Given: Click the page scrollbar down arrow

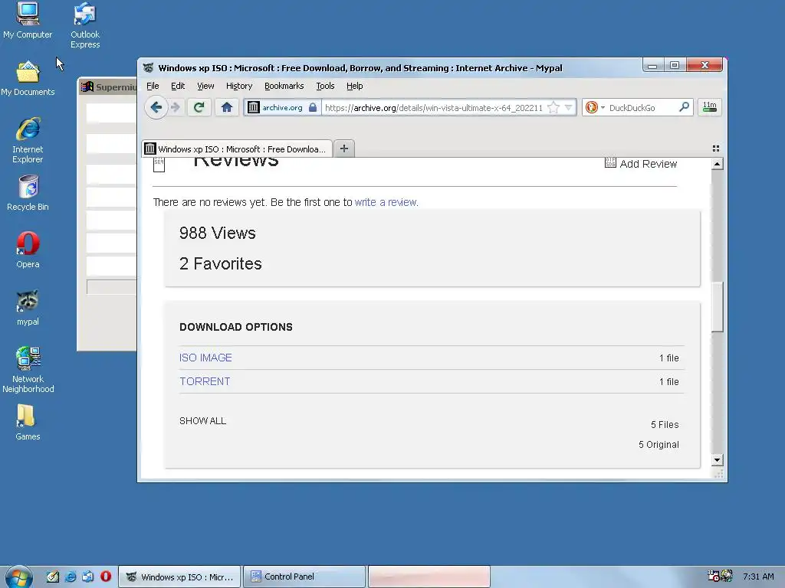Looking at the screenshot, I should point(717,460).
